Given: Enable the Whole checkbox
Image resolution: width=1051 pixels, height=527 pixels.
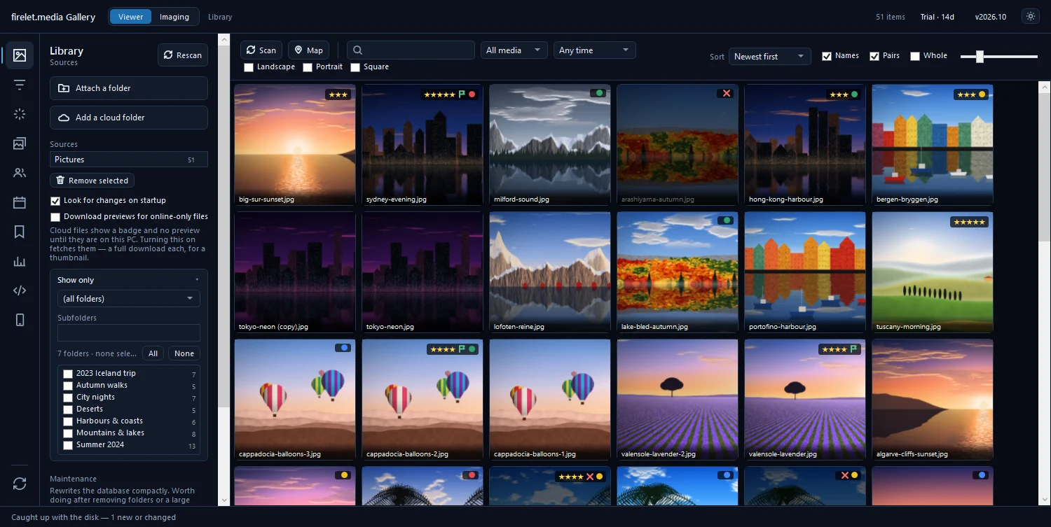Looking at the screenshot, I should click(x=915, y=56).
